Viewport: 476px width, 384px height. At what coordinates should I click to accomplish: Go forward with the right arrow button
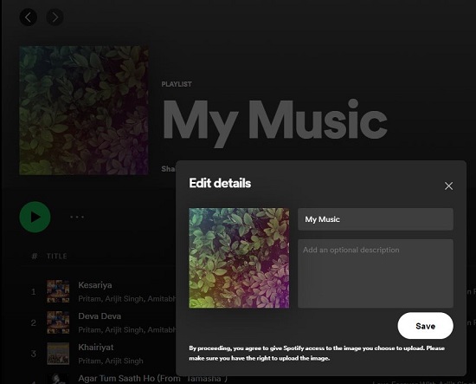point(55,17)
